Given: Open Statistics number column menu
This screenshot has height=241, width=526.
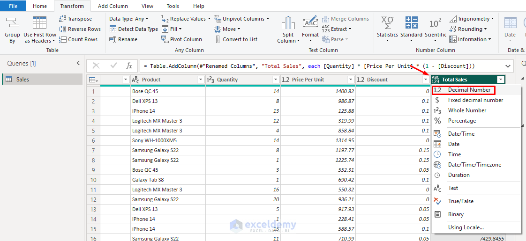Looking at the screenshot, I should (387, 29).
